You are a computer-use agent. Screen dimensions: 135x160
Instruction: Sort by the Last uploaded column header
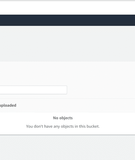coord(8,105)
